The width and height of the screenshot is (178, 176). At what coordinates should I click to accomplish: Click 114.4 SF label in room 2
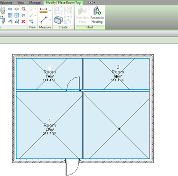point(118,80)
